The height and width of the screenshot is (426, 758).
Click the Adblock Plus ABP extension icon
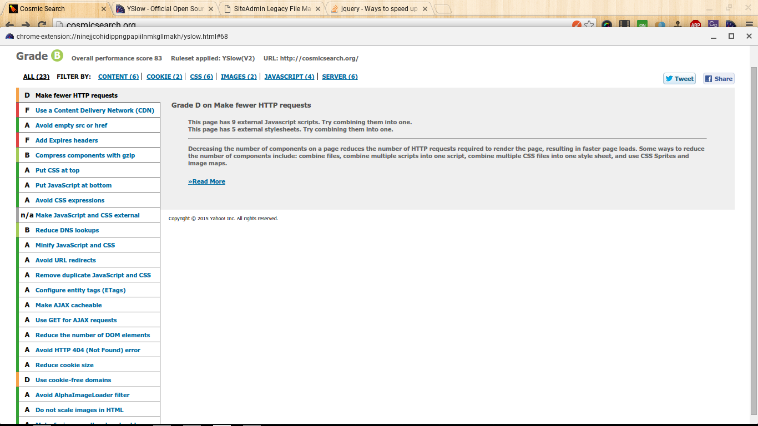tap(695, 24)
